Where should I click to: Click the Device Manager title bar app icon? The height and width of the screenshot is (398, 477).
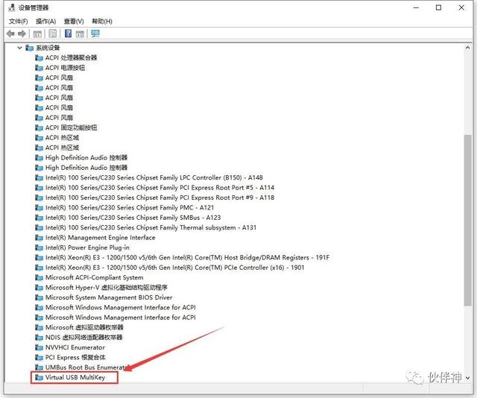pyautogui.click(x=12, y=7)
